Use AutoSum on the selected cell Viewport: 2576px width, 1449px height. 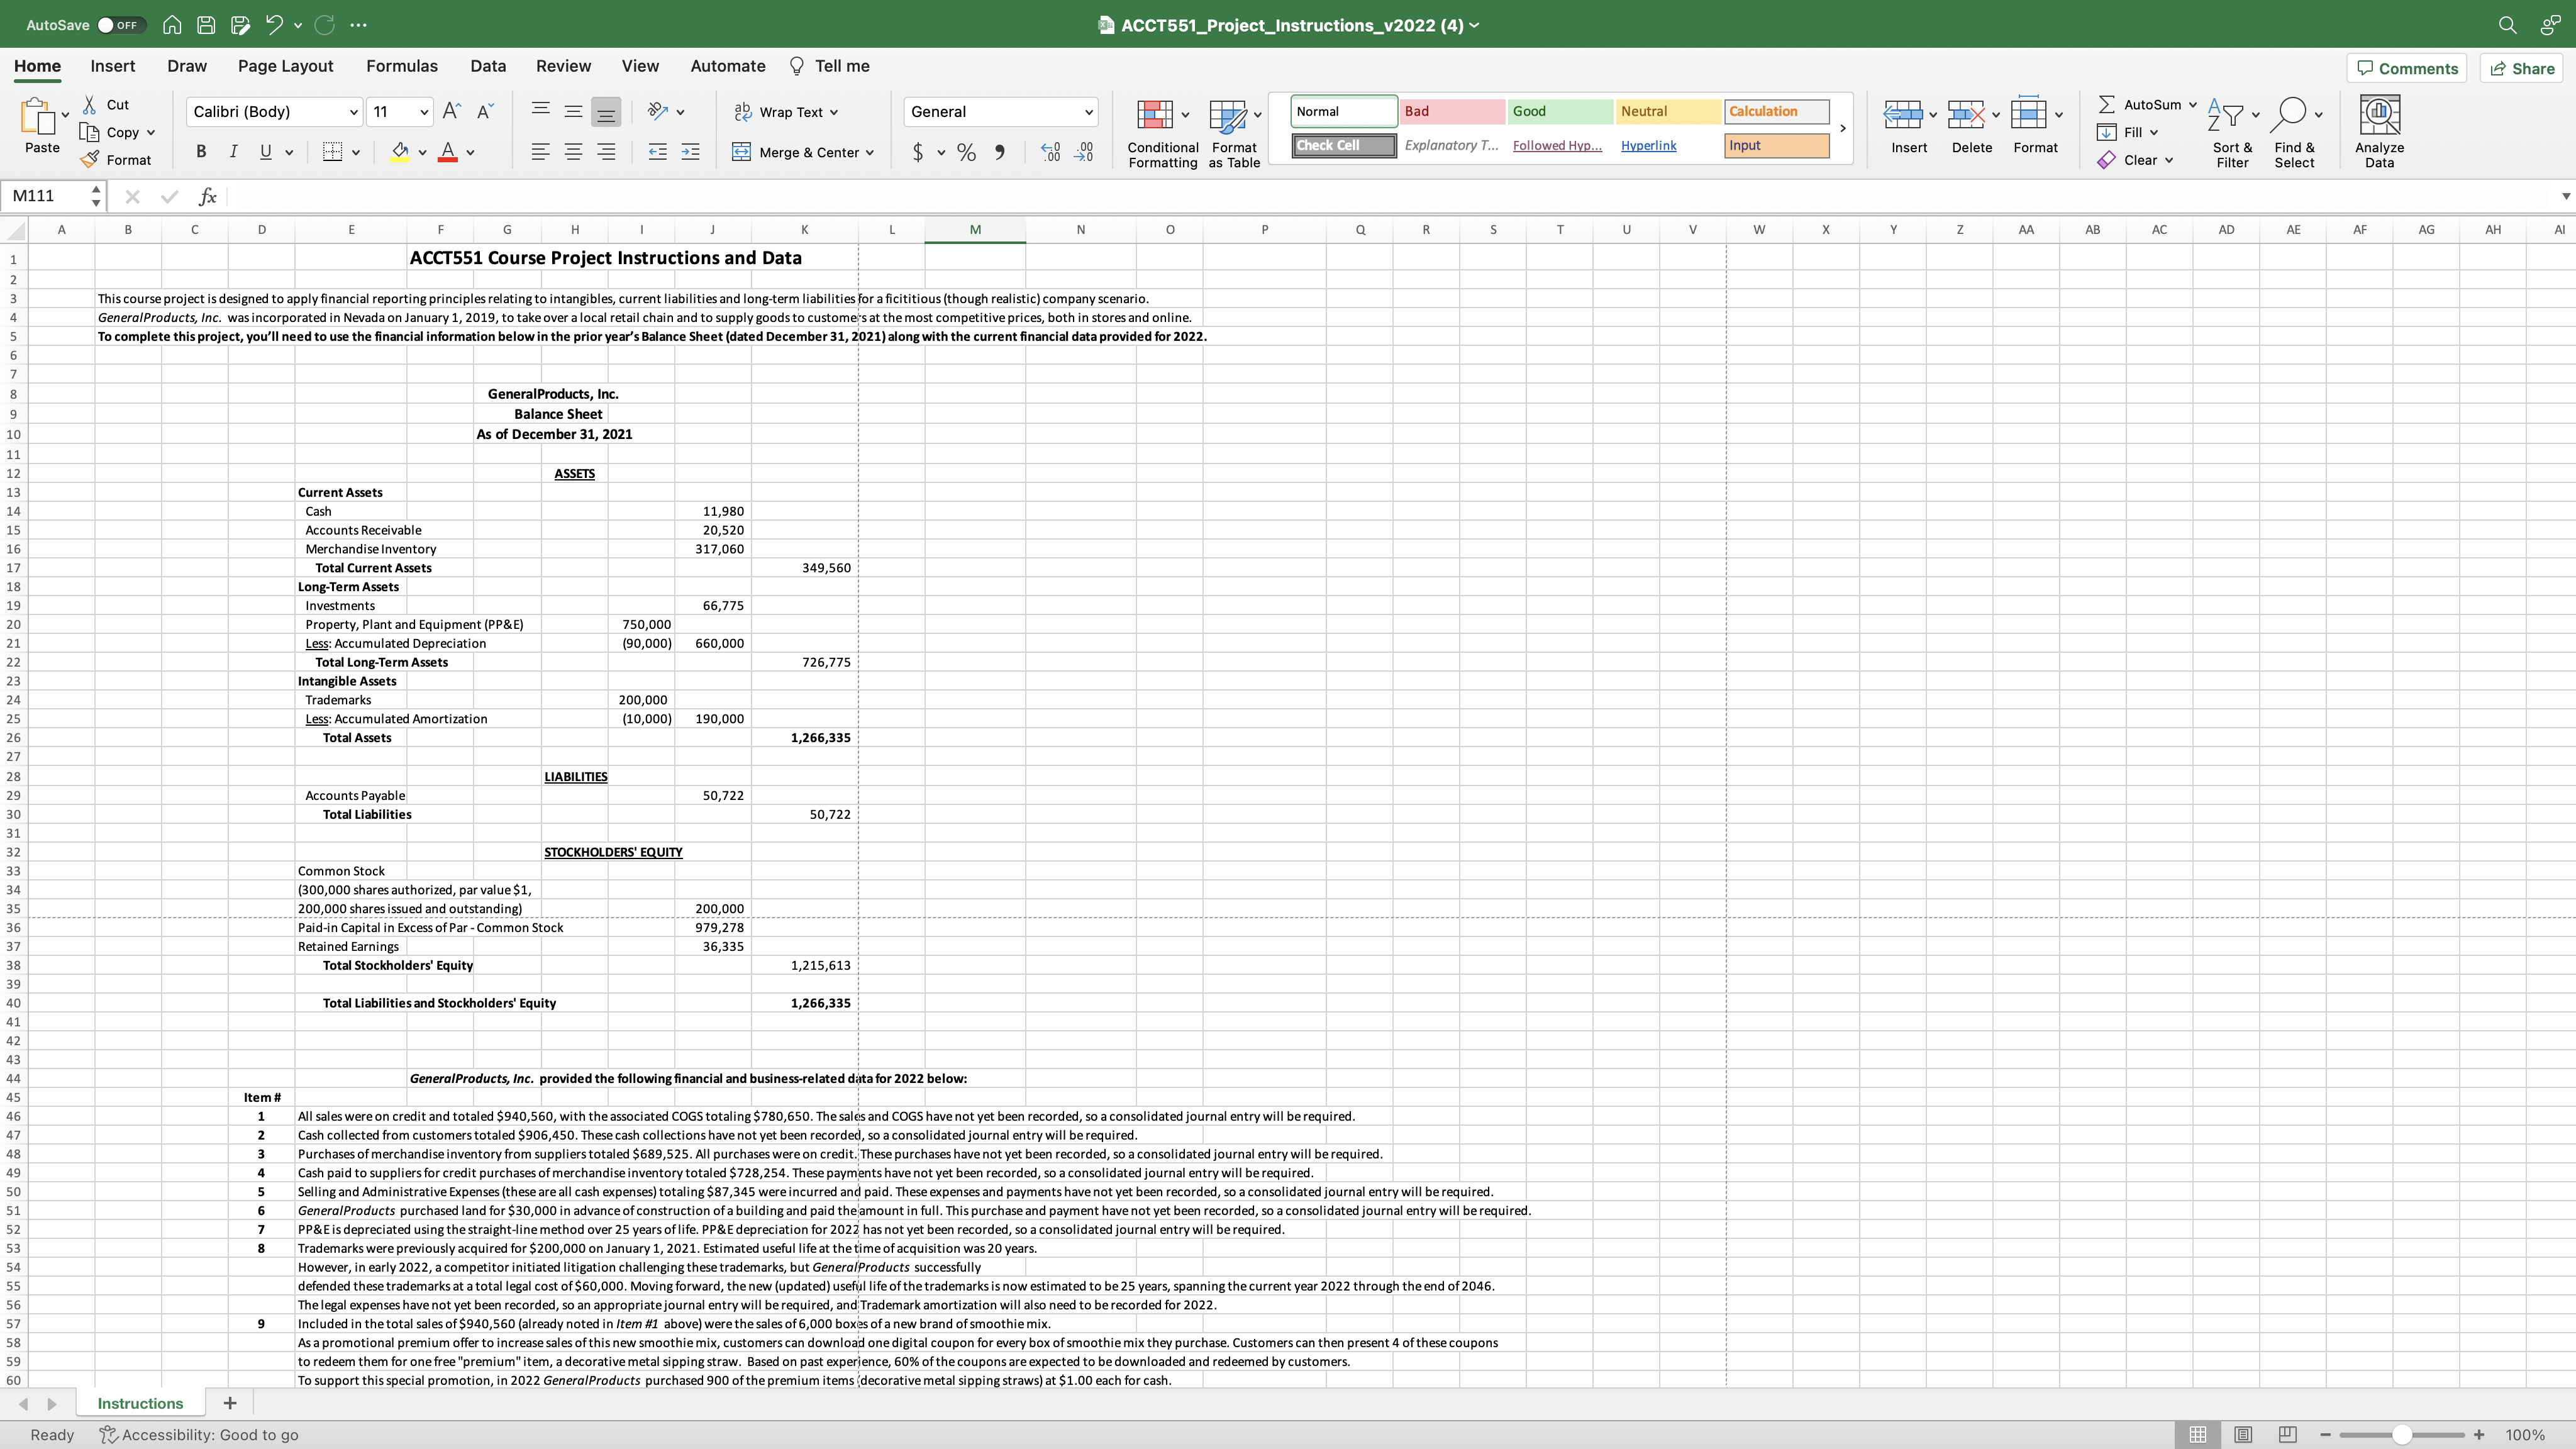pyautogui.click(x=2146, y=104)
